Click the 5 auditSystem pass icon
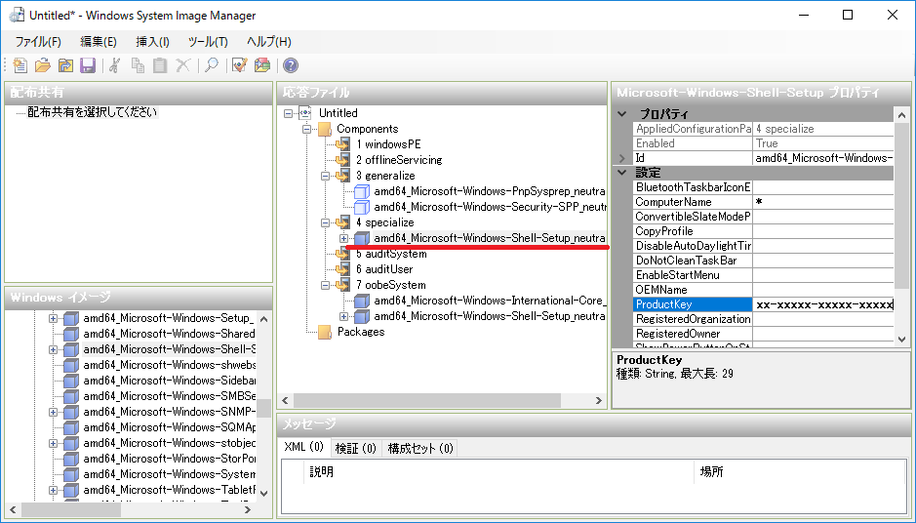916x523 pixels. tap(343, 255)
